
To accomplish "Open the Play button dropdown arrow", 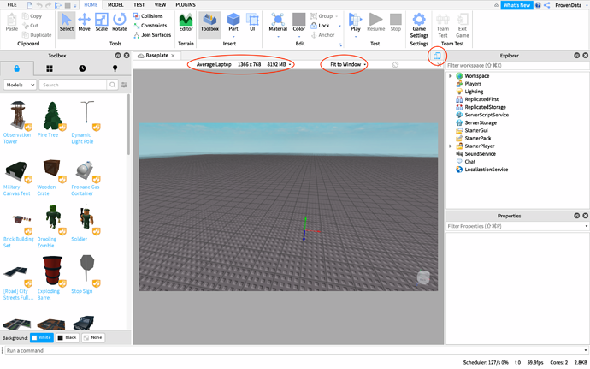I will click(355, 37).
